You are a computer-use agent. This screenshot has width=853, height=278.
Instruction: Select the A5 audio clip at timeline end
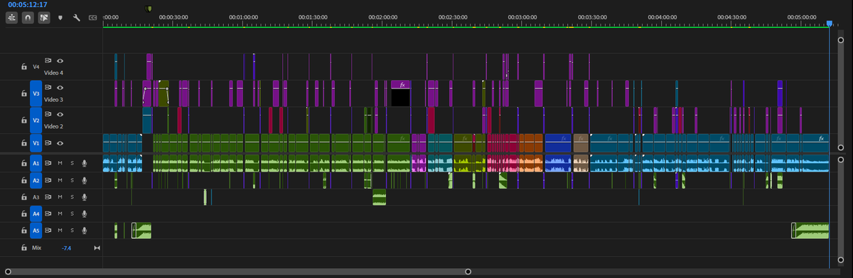(x=810, y=230)
